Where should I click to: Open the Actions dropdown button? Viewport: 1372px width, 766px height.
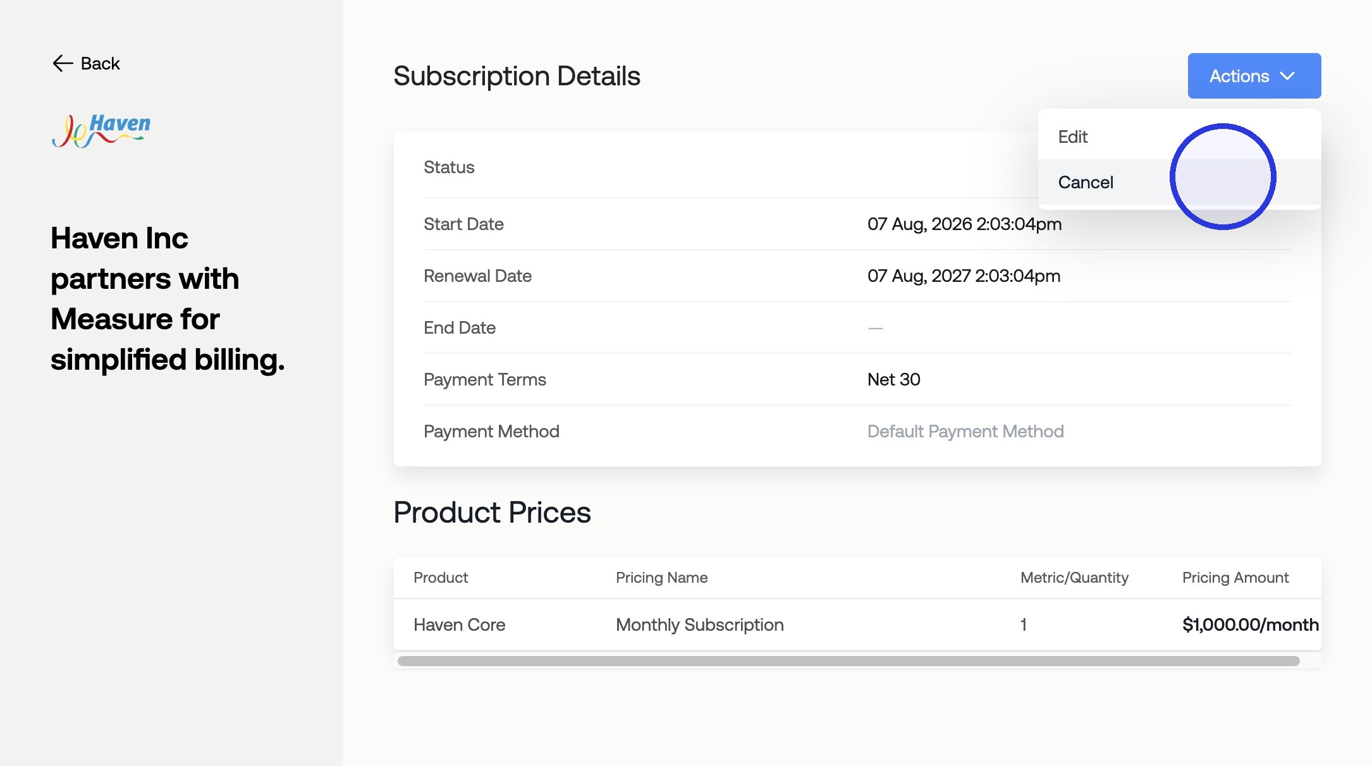point(1254,76)
